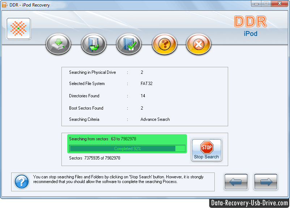
Task: Click the hint text about stopping search
Action: 118,179
